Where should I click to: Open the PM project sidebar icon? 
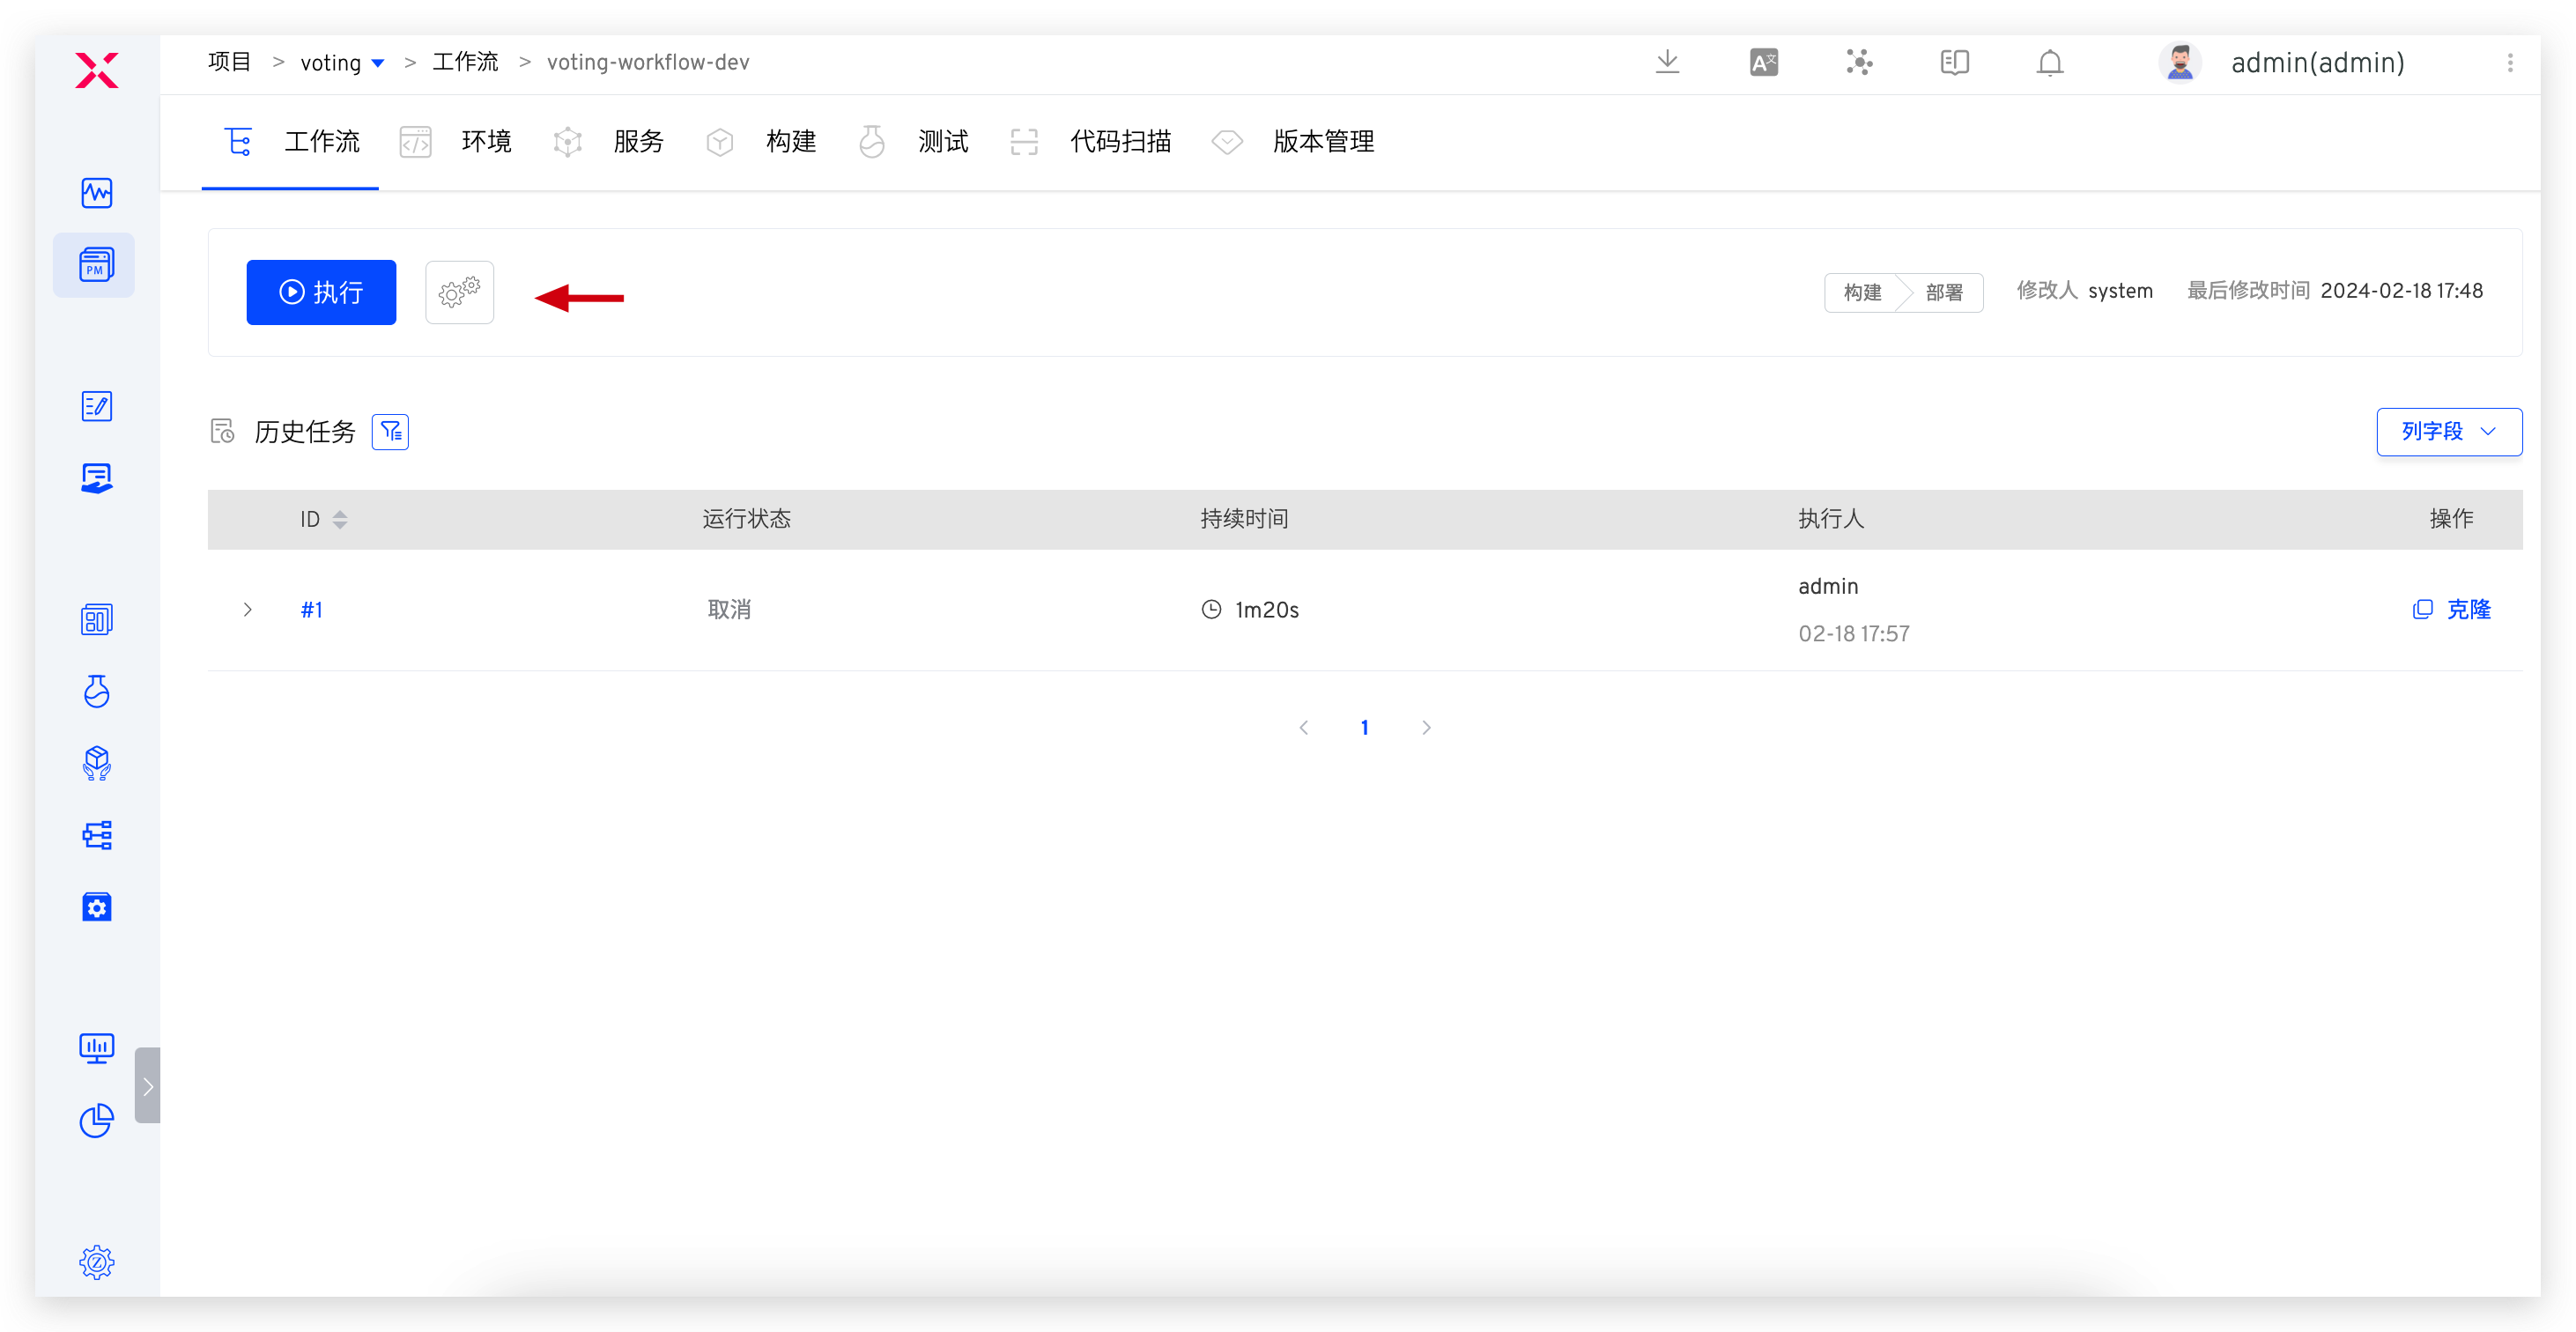(96, 265)
